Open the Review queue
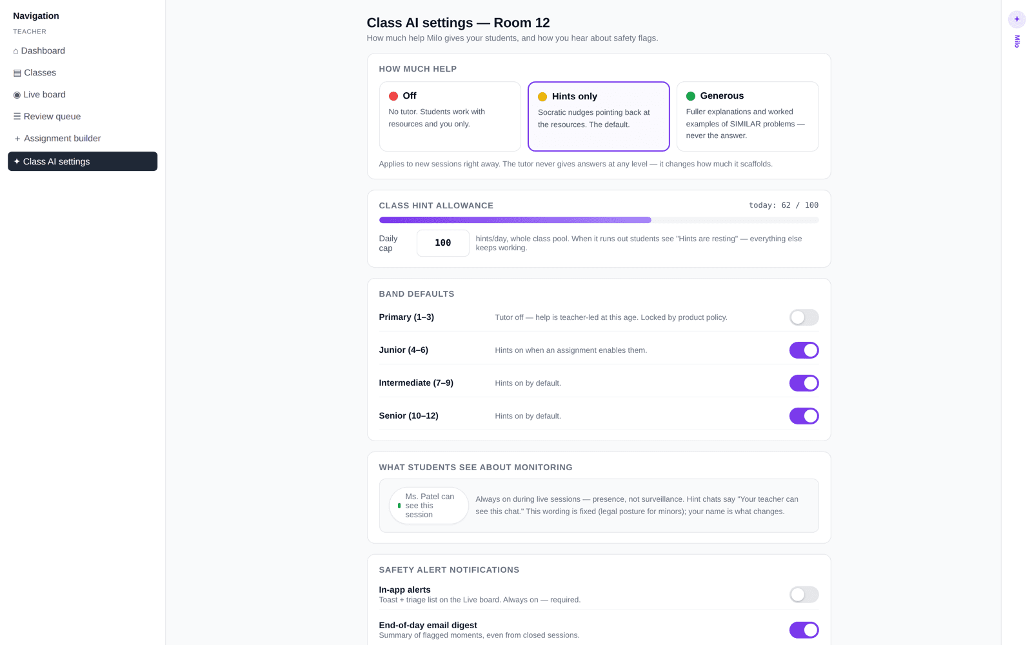1032x645 pixels. (83, 117)
